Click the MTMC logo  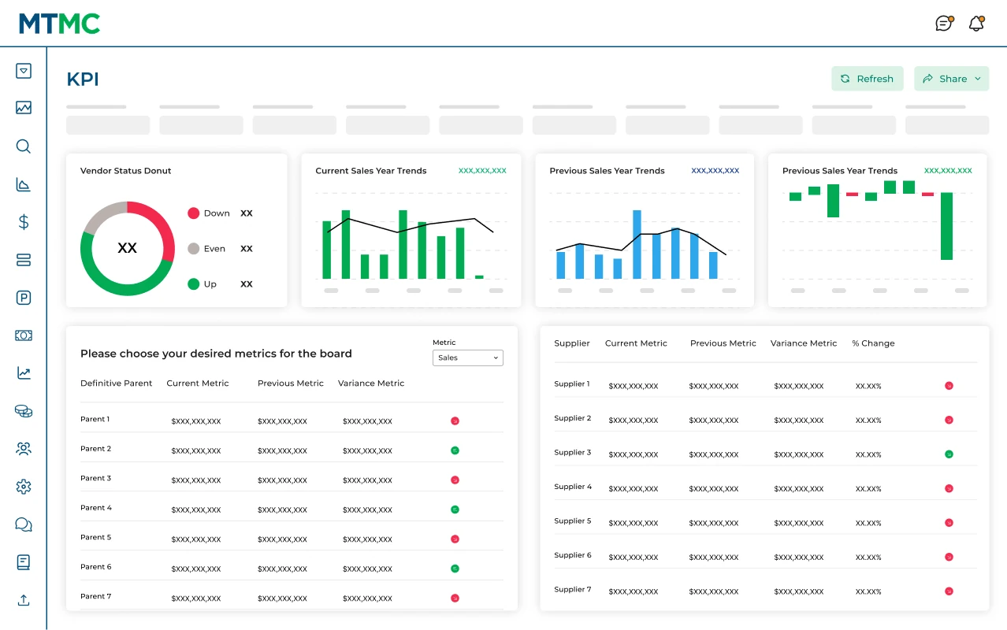[60, 24]
